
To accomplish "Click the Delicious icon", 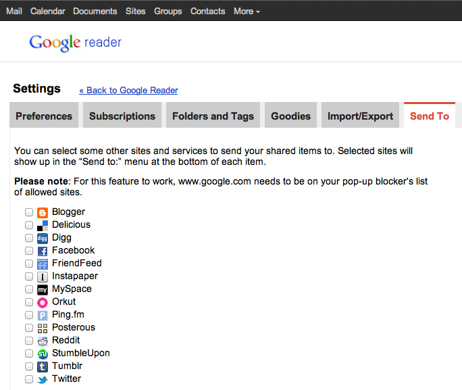I will (x=43, y=226).
